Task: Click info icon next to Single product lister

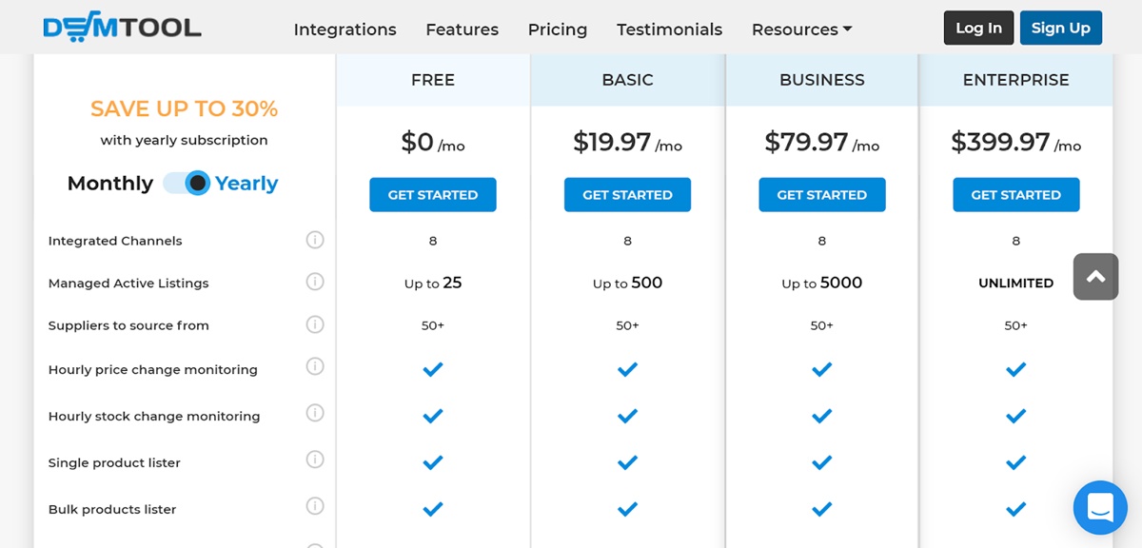Action: tap(315, 460)
